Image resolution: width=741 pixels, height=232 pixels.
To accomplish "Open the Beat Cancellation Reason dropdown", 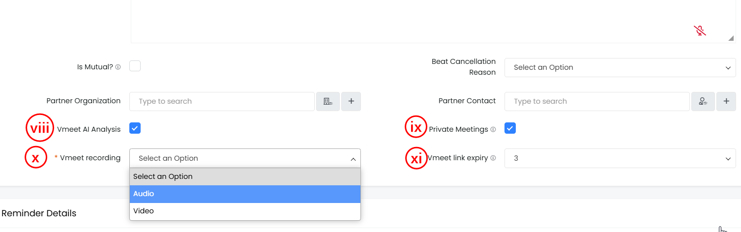I will 620,68.
